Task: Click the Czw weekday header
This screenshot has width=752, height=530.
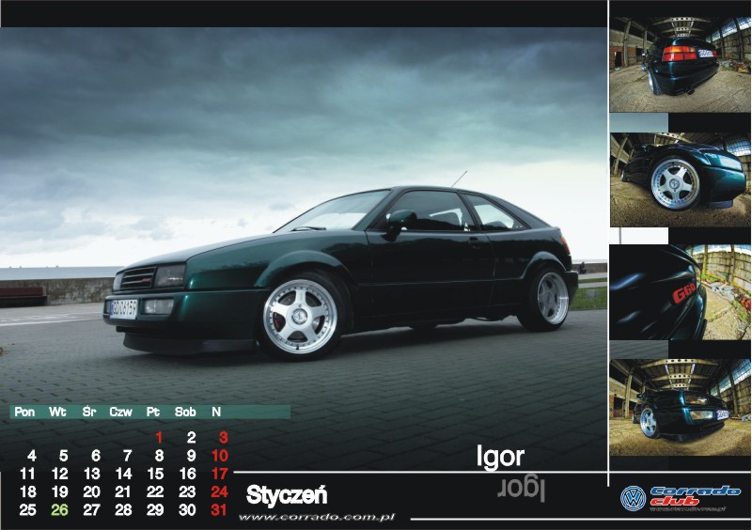Action: (120, 412)
